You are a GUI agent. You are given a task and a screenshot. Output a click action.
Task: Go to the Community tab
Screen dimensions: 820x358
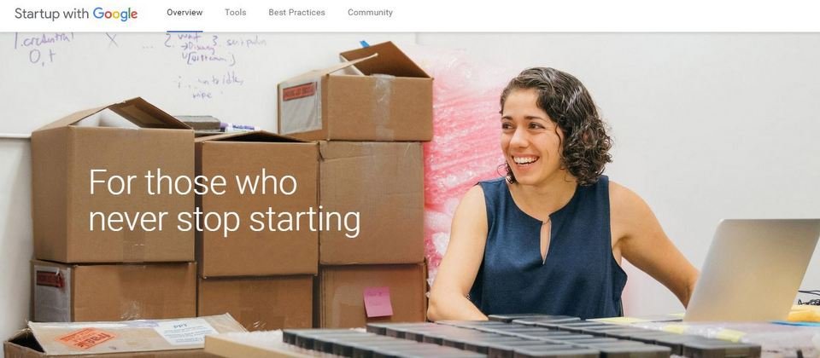pos(370,13)
